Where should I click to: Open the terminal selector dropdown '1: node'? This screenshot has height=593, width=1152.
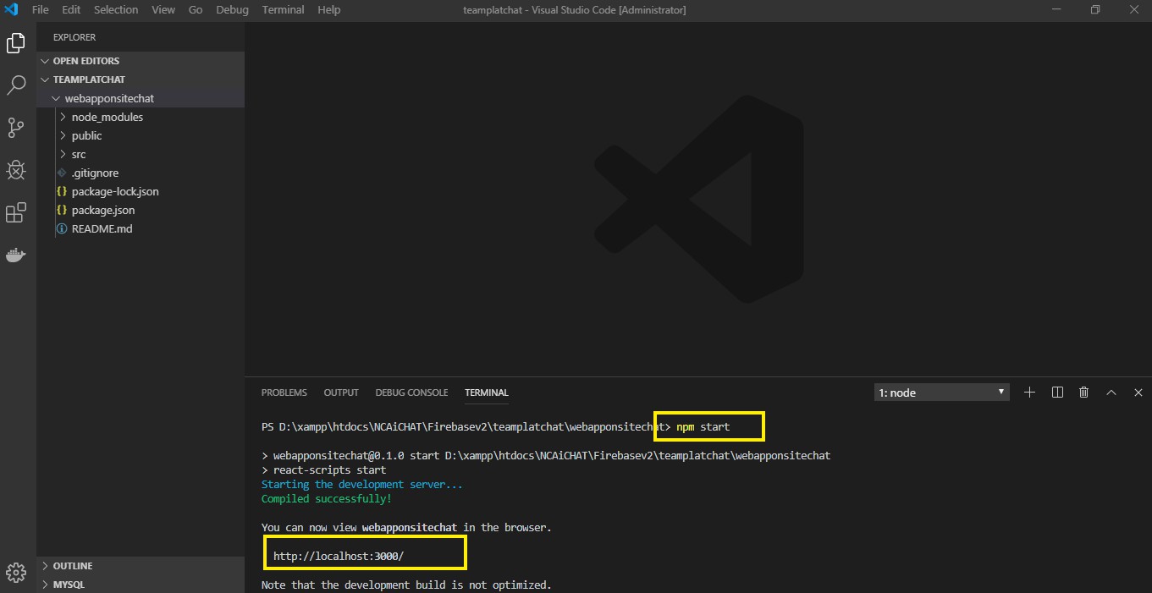pyautogui.click(x=942, y=393)
